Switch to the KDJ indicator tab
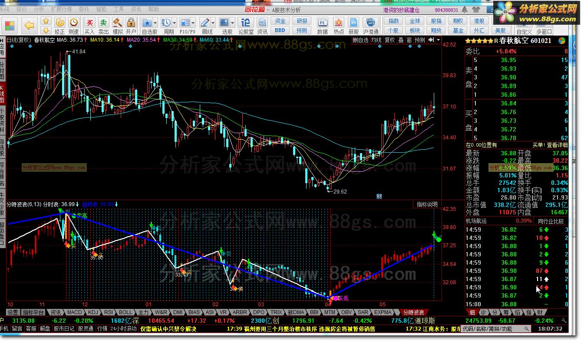The width and height of the screenshot is (581, 341). tap(93, 312)
